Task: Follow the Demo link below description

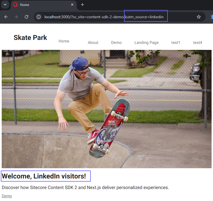Action: [x=7, y=196]
